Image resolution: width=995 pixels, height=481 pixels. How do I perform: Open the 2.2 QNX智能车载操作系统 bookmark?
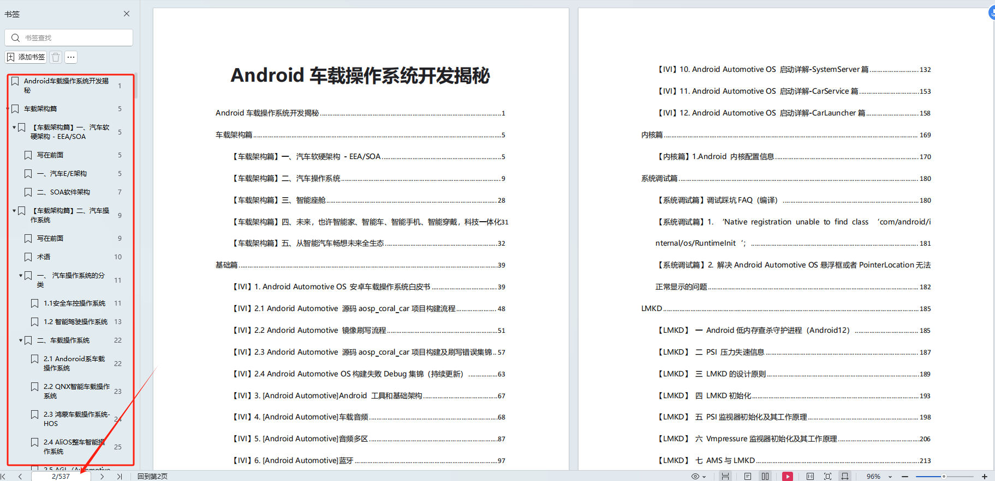(76, 391)
